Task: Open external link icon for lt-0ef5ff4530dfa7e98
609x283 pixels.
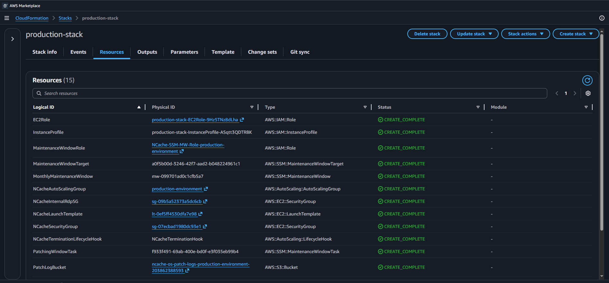Action: pos(200,214)
